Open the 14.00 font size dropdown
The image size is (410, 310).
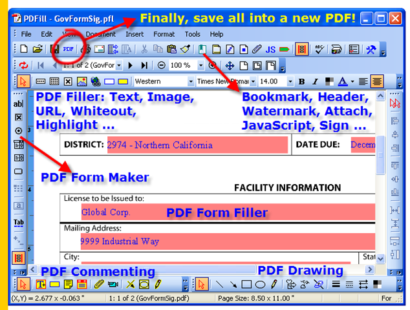coord(290,82)
